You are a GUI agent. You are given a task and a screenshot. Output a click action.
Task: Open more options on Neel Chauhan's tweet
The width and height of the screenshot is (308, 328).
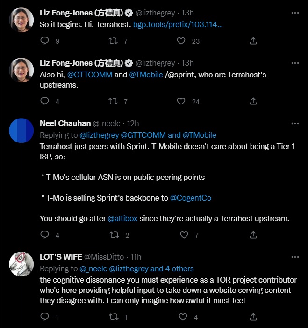(295, 123)
